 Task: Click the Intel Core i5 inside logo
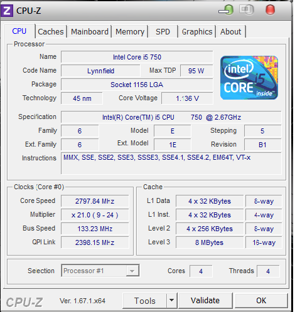(x=249, y=78)
